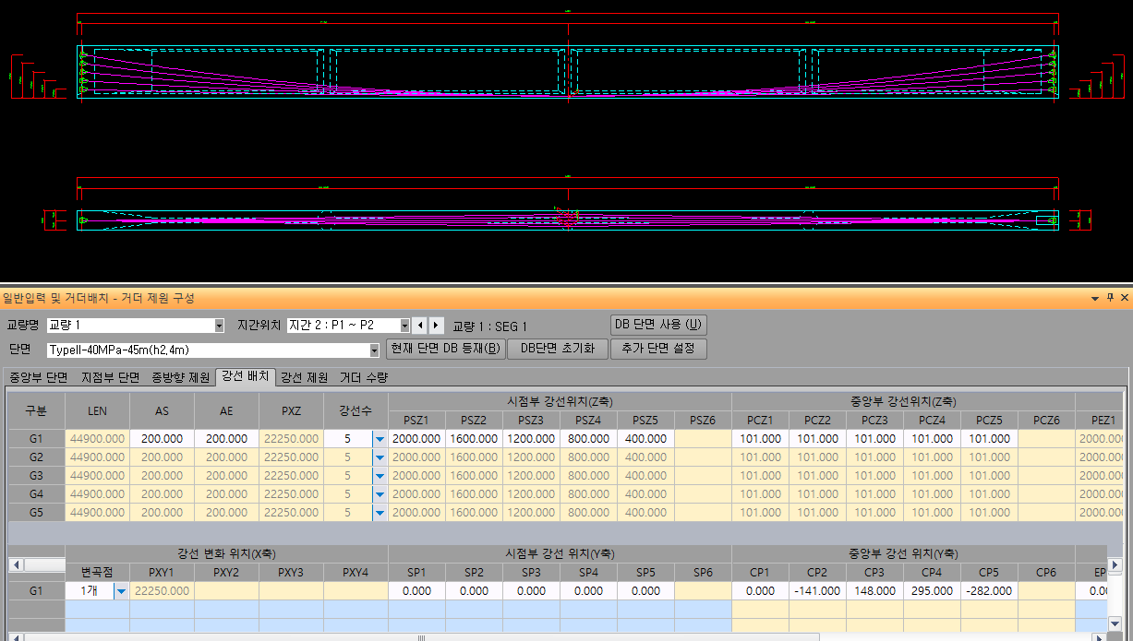
Task: Open the 교량명 dropdown showing 교량 1
Action: click(136, 325)
